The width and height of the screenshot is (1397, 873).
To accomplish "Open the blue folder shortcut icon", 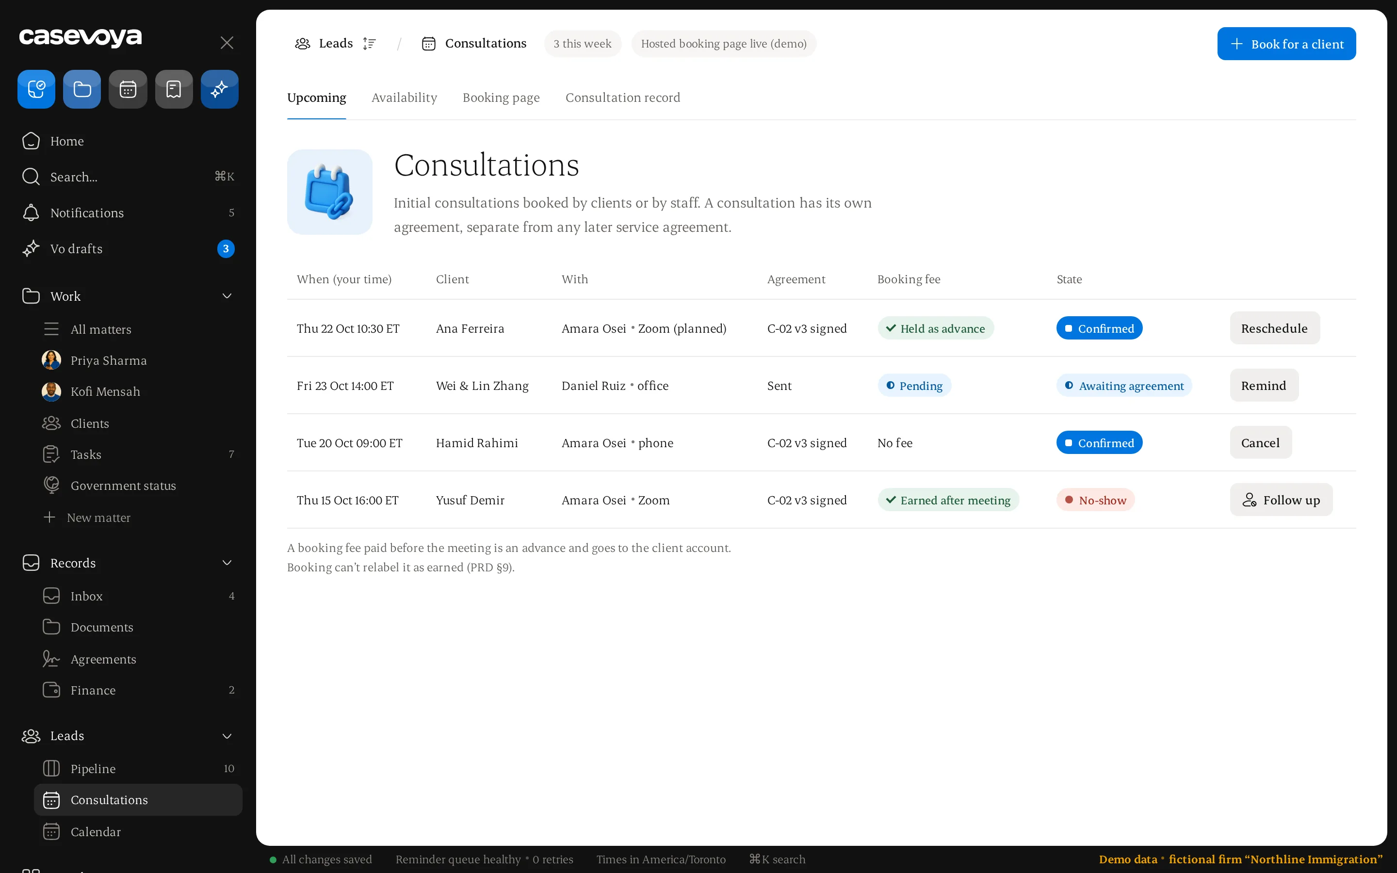I will pos(82,90).
